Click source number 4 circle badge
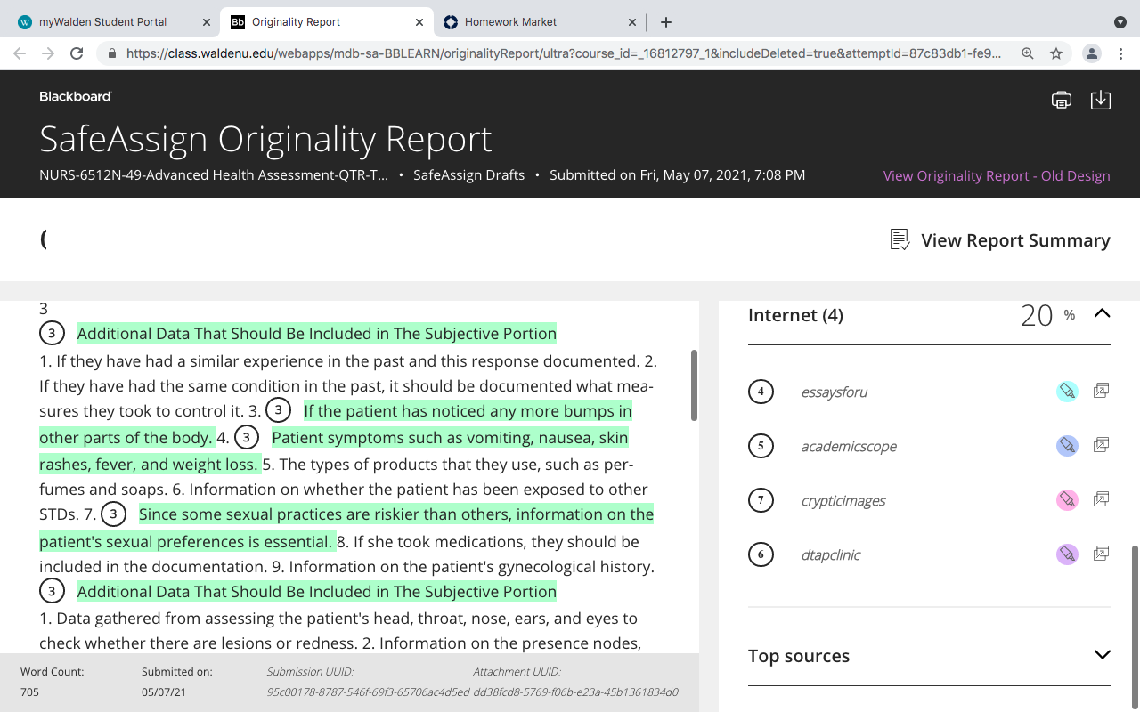The width and height of the screenshot is (1140, 712). coord(761,392)
